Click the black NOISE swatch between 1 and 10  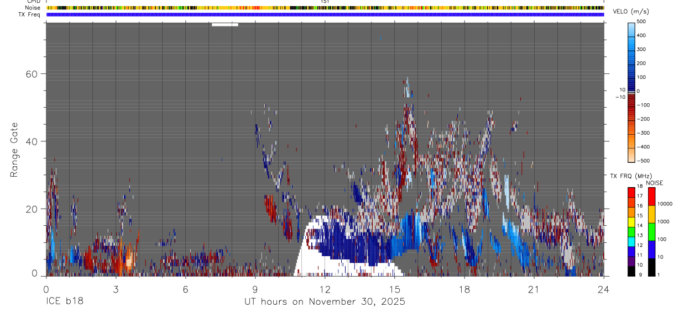652,267
